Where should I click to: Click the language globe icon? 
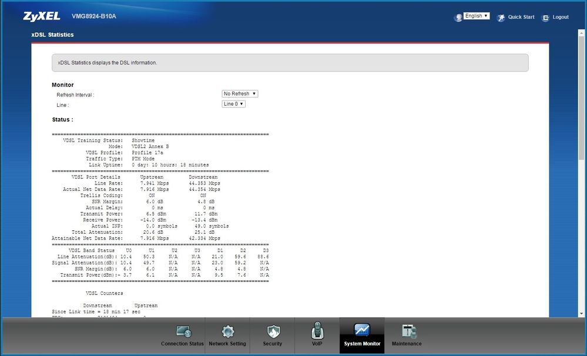point(458,17)
